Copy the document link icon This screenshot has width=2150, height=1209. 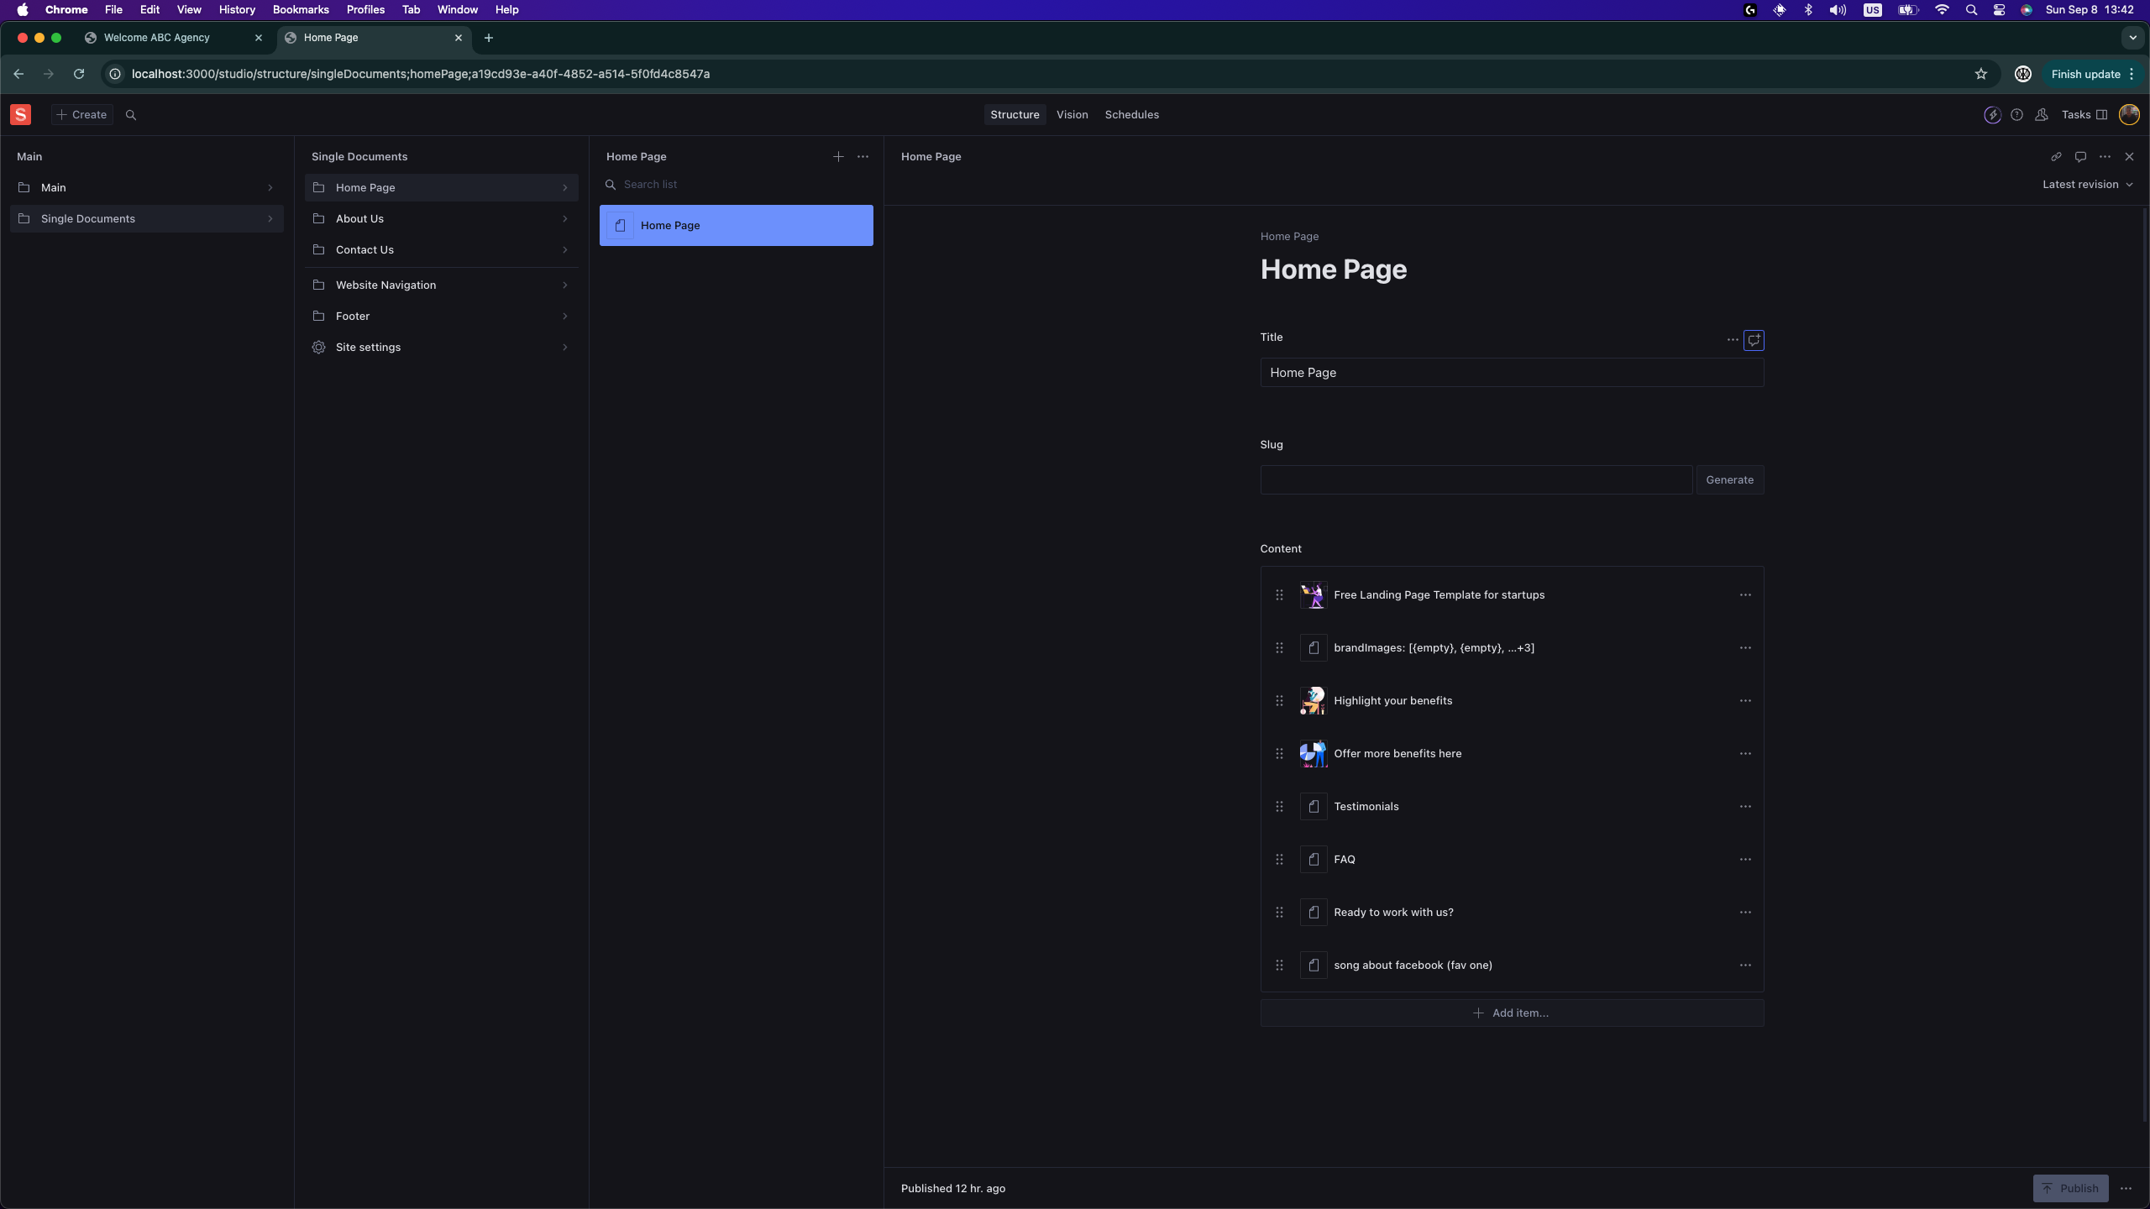click(x=2056, y=156)
